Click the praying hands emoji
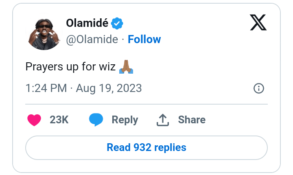 [x=126, y=67]
